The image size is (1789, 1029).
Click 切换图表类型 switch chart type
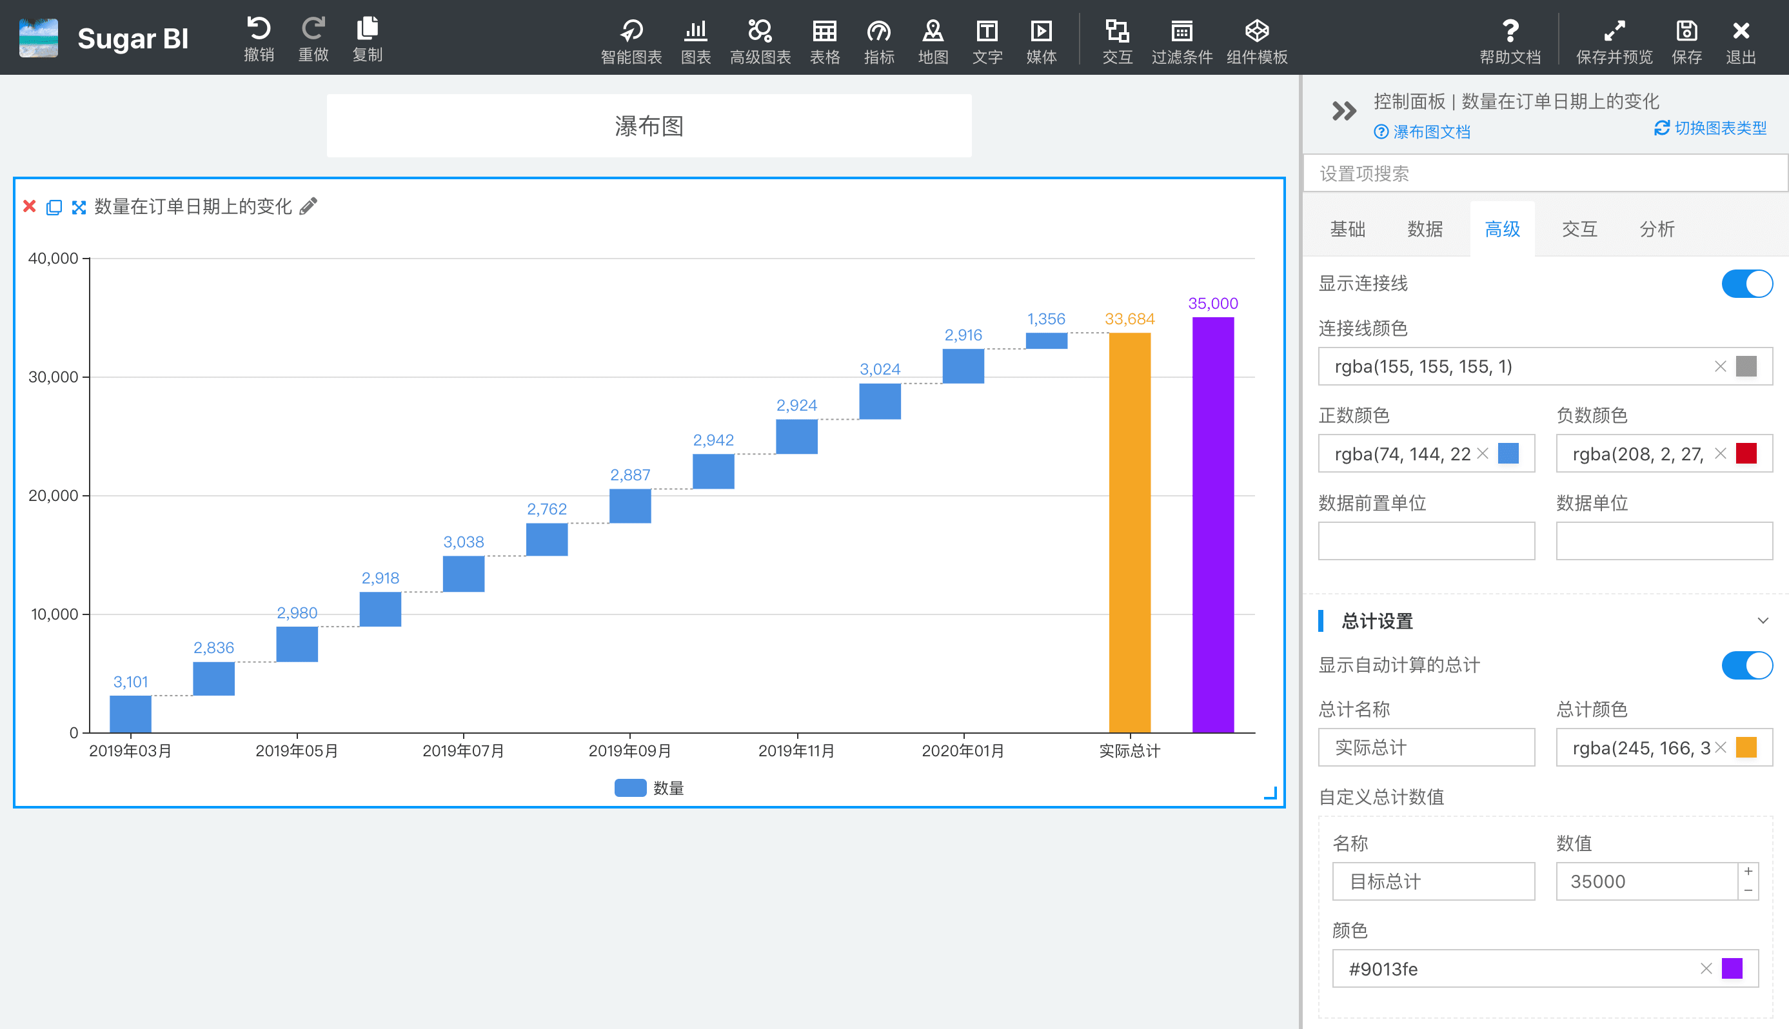[1710, 128]
